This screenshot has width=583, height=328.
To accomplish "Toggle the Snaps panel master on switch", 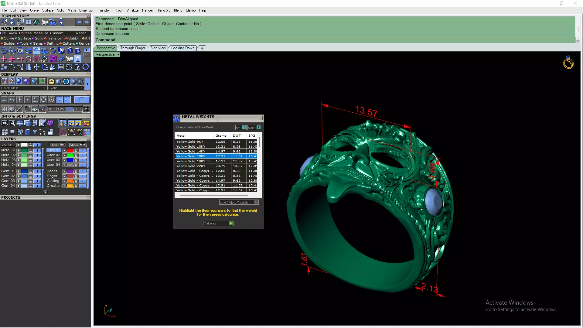I will point(82,100).
